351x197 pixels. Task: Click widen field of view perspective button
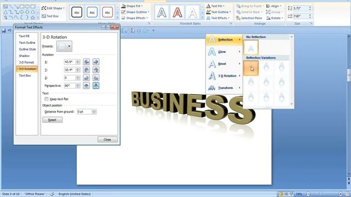pyautogui.click(x=96, y=86)
